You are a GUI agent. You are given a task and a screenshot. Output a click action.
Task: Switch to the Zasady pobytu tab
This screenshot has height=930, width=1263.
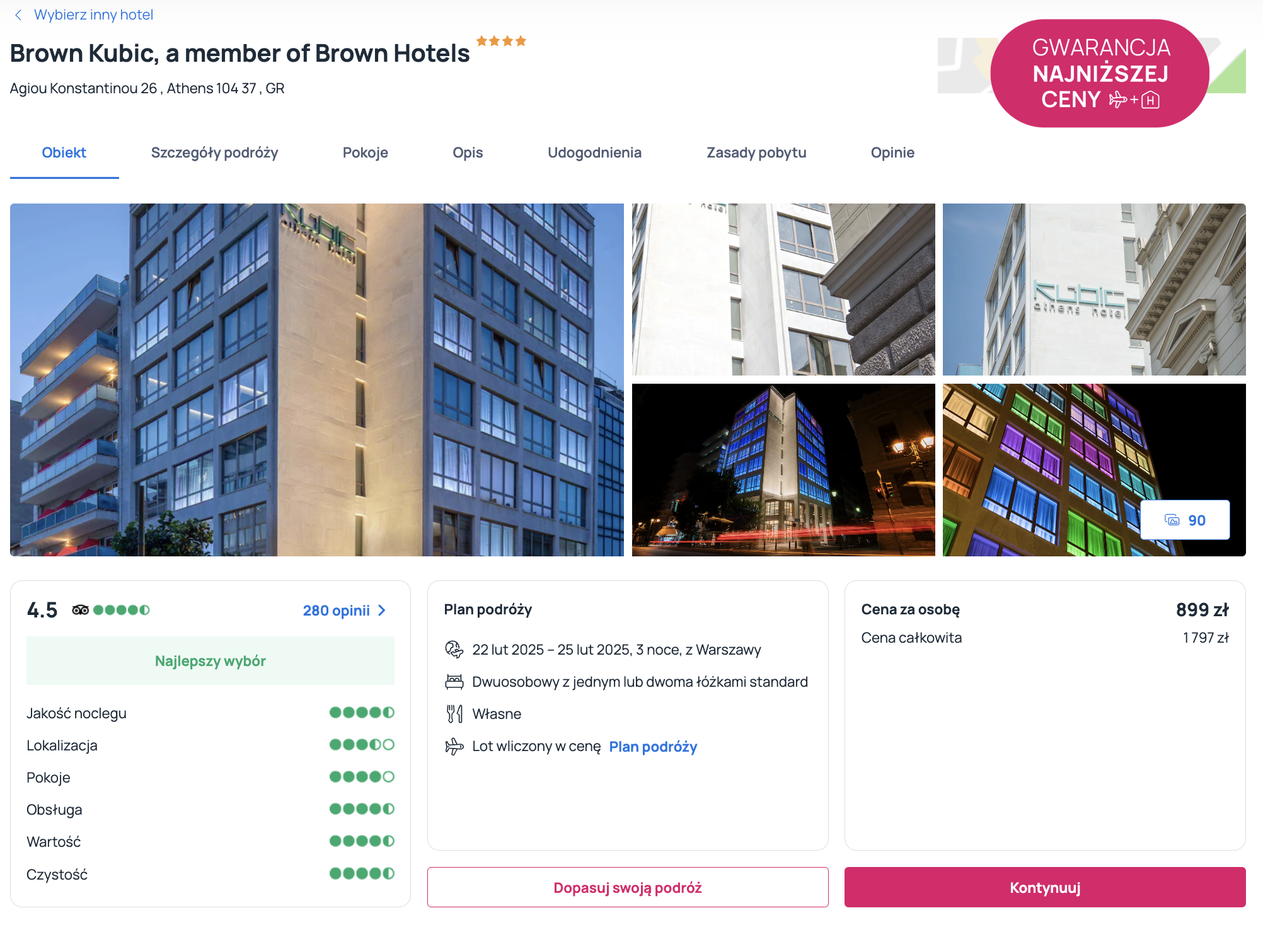coord(756,152)
